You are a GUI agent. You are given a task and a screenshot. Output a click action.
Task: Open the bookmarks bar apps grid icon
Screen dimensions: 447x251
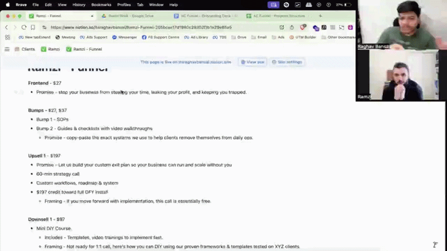point(7,37)
